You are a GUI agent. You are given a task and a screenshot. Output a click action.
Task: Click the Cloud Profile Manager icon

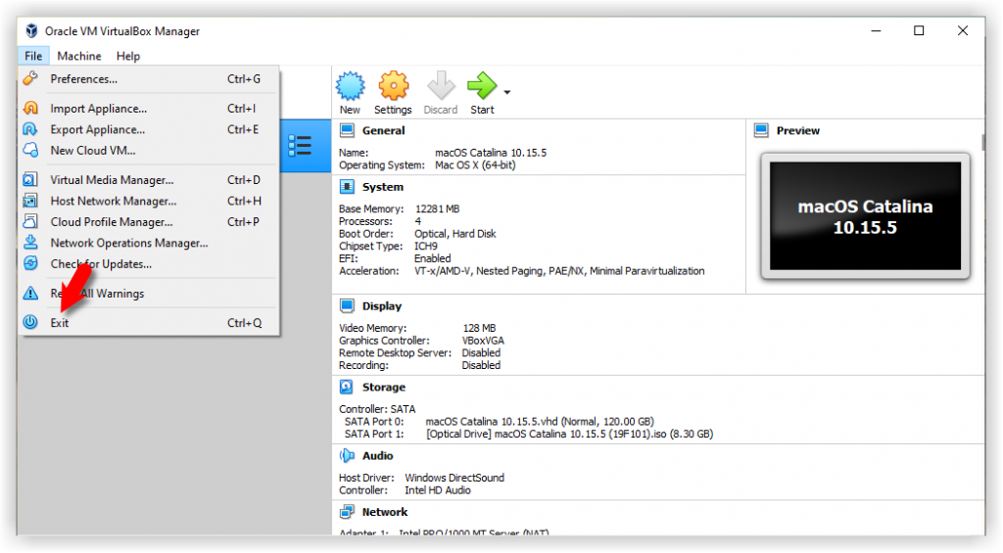[x=30, y=222]
